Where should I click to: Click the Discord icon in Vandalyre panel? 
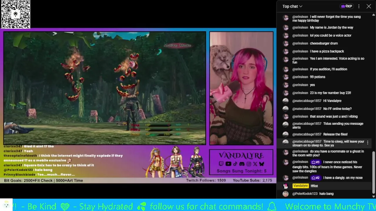click(x=242, y=164)
